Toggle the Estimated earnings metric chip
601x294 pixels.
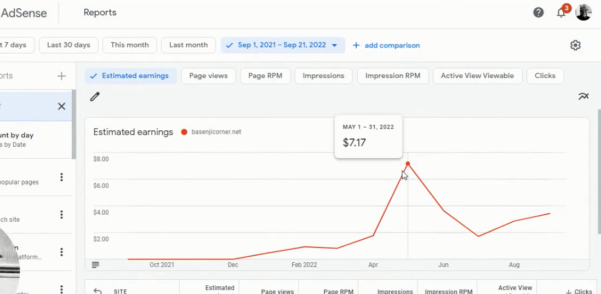[130, 76]
